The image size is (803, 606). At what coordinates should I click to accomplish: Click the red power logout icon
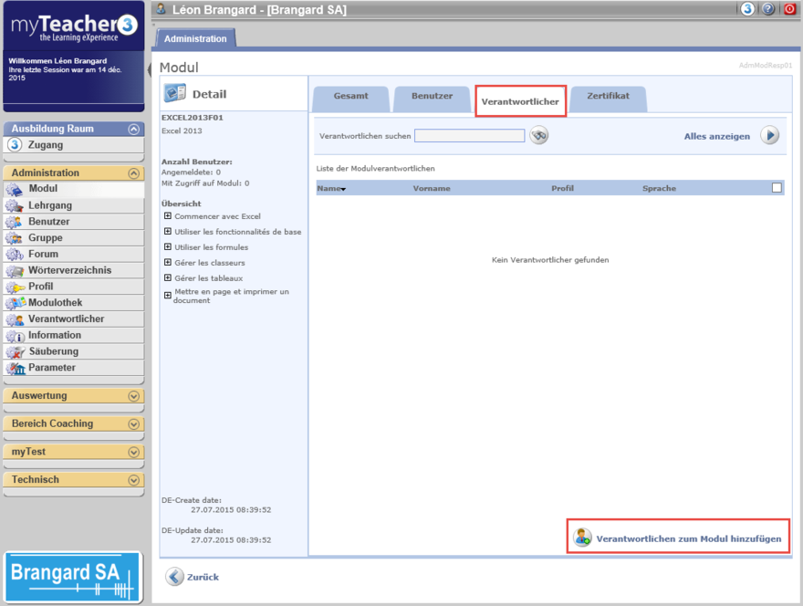coord(789,9)
